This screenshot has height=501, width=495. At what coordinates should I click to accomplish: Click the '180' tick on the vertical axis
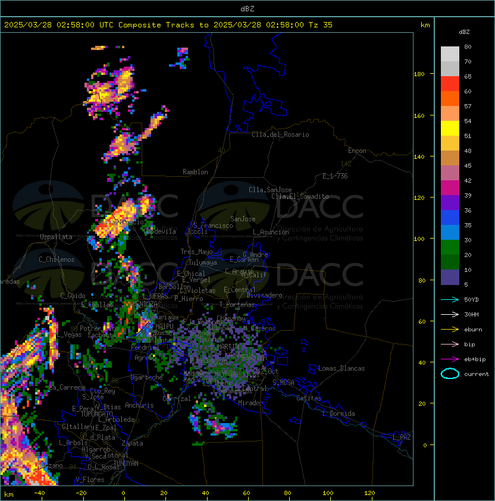pyautogui.click(x=419, y=74)
